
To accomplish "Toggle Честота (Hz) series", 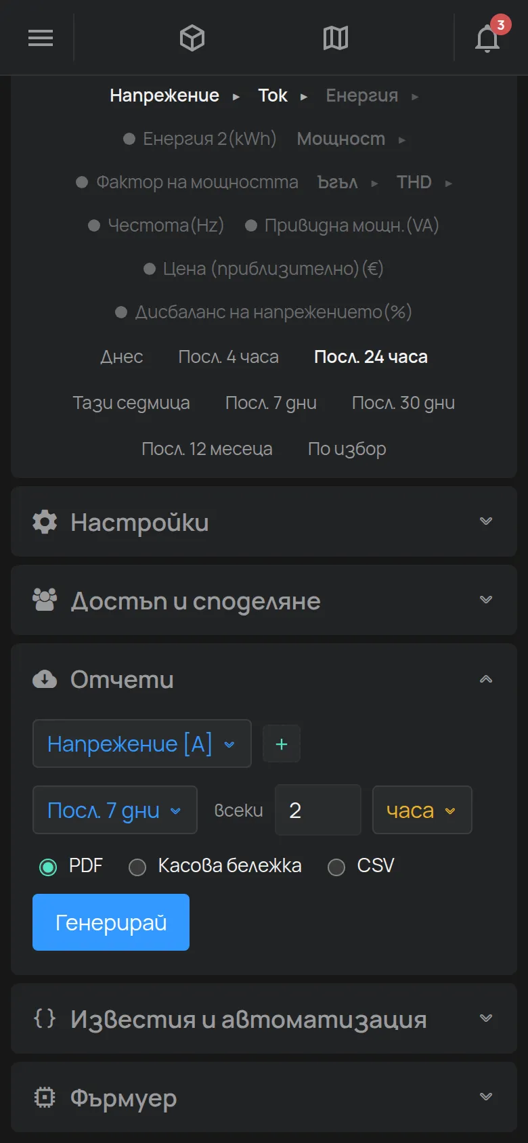I will (156, 225).
